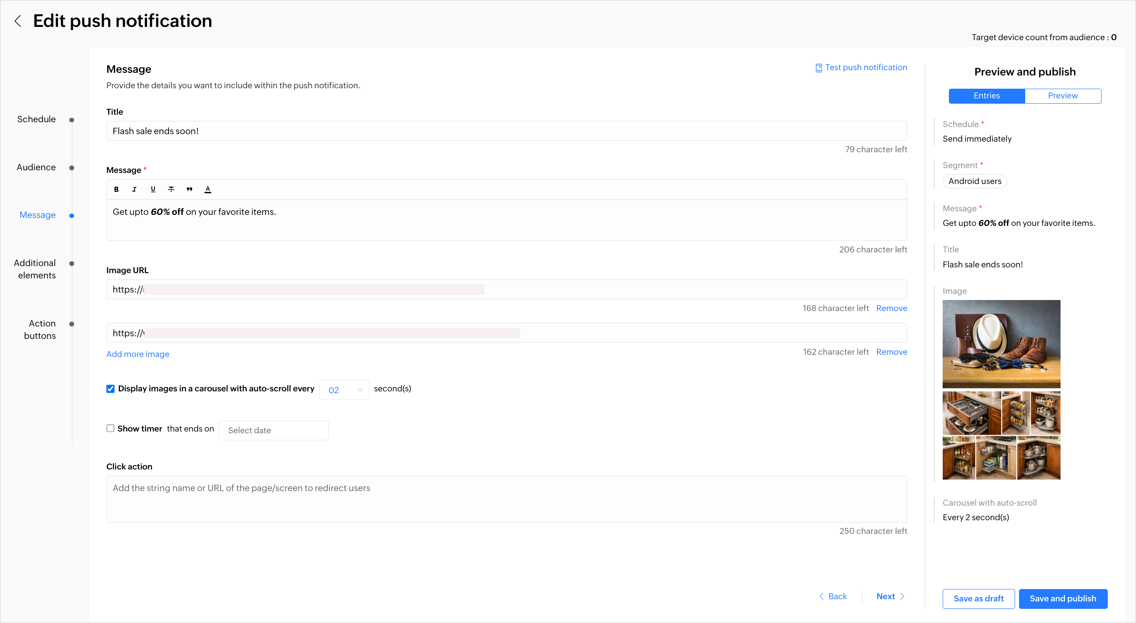Click the hat and shoes image thumbnail
Screen dimensions: 1136x623
tap(1001, 344)
